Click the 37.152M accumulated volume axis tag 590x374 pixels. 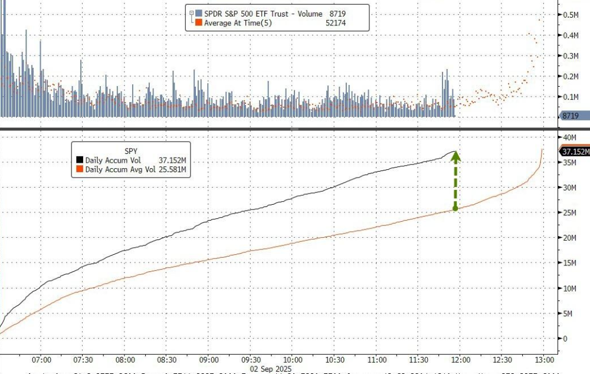(x=574, y=152)
